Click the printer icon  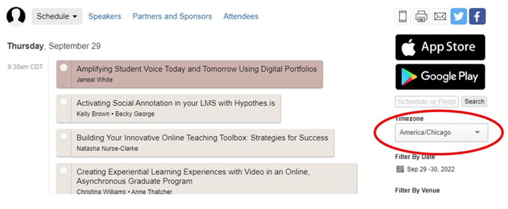point(421,17)
